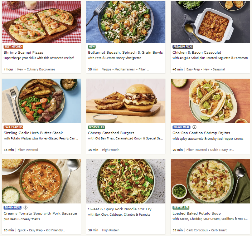This screenshot has width=252, height=236.
Task: Open Shrimp Scampi Pizzas recipe title
Action: (x=23, y=52)
